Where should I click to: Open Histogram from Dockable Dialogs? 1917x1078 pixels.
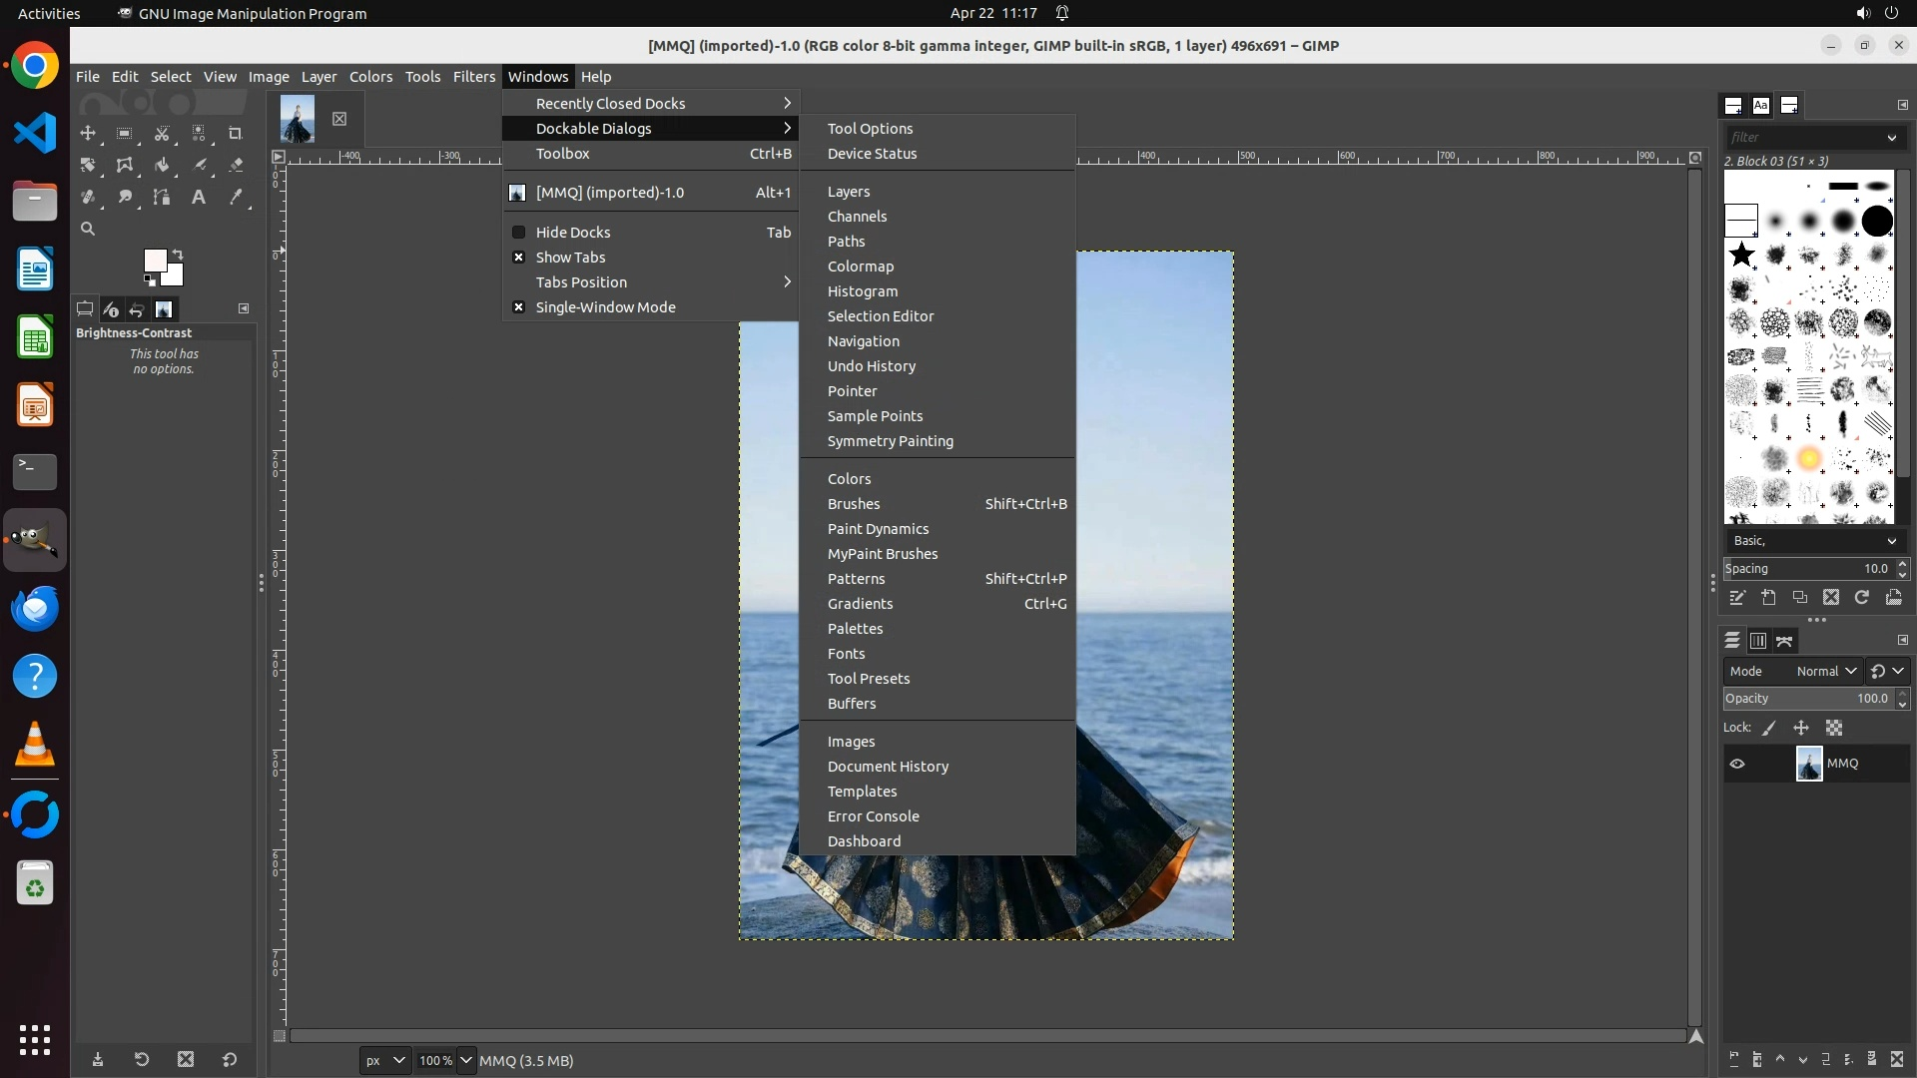point(862,291)
